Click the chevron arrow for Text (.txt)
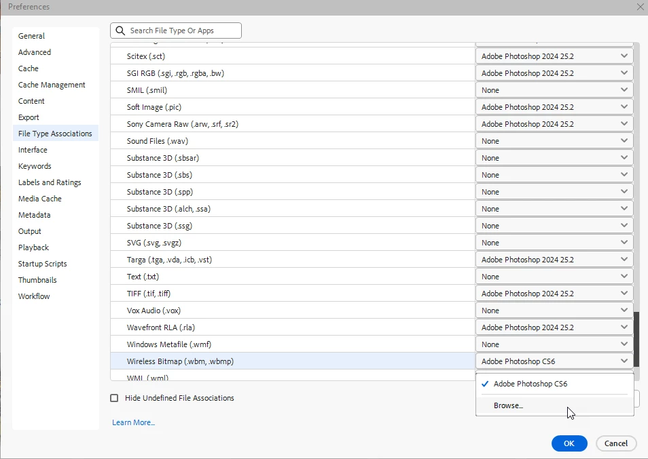The height and width of the screenshot is (459, 648). pos(624,277)
